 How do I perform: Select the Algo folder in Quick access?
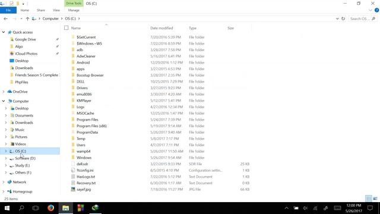[x=18, y=46]
